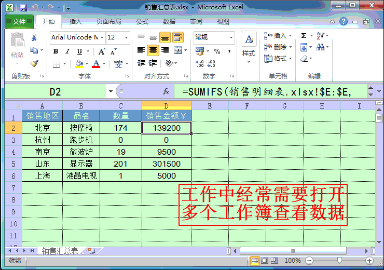Toggle bottom align button

tap(165, 37)
